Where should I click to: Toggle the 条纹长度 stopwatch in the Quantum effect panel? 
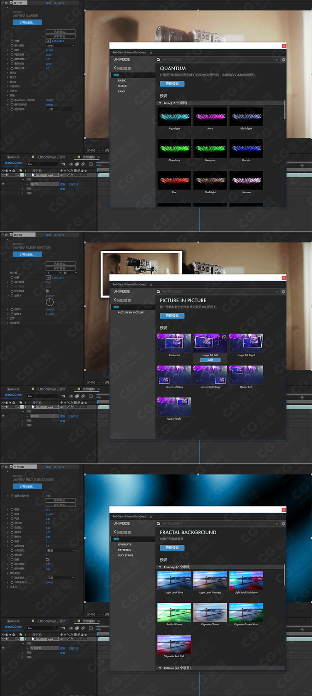(12, 64)
